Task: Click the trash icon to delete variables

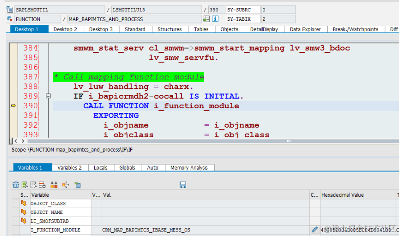Action: 16,185
